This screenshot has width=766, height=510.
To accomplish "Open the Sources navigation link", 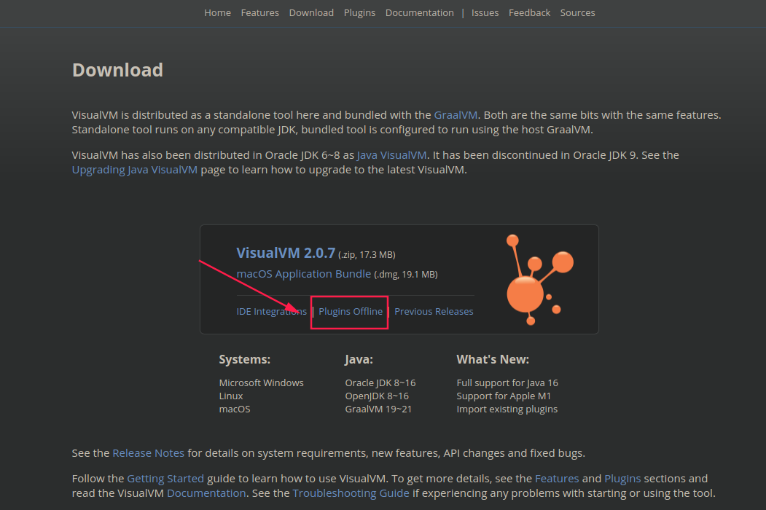I will [x=577, y=12].
